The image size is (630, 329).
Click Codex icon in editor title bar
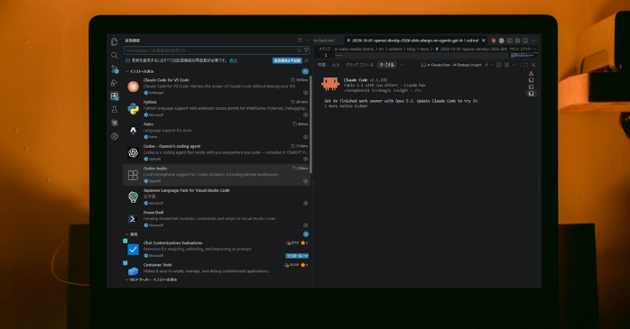pos(502,41)
